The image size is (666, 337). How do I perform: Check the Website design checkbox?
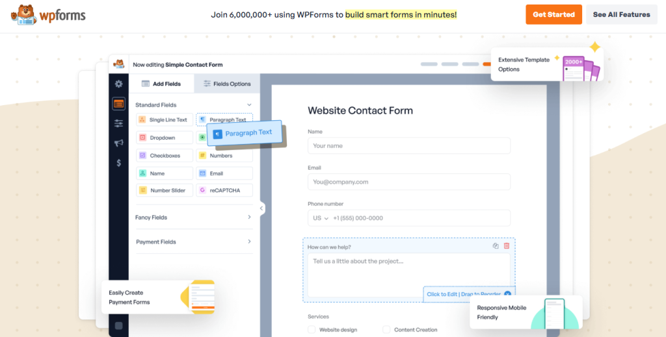tap(312, 329)
